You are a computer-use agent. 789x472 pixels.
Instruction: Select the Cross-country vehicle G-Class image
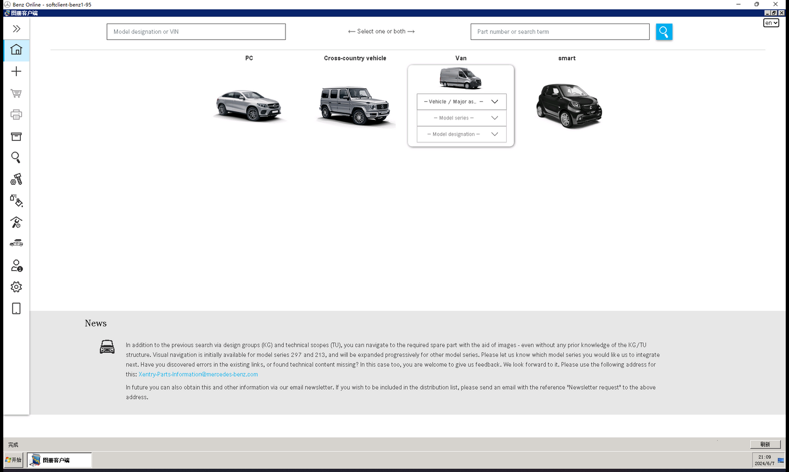point(355,105)
